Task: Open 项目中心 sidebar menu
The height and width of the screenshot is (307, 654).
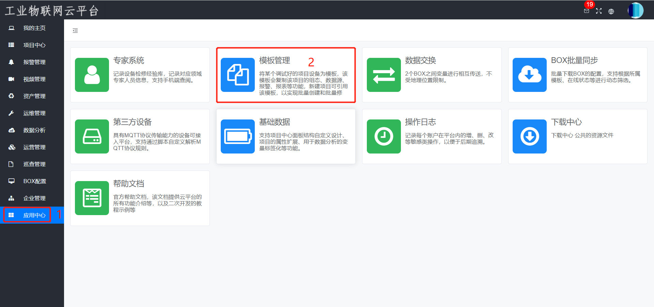Action: 32,45
